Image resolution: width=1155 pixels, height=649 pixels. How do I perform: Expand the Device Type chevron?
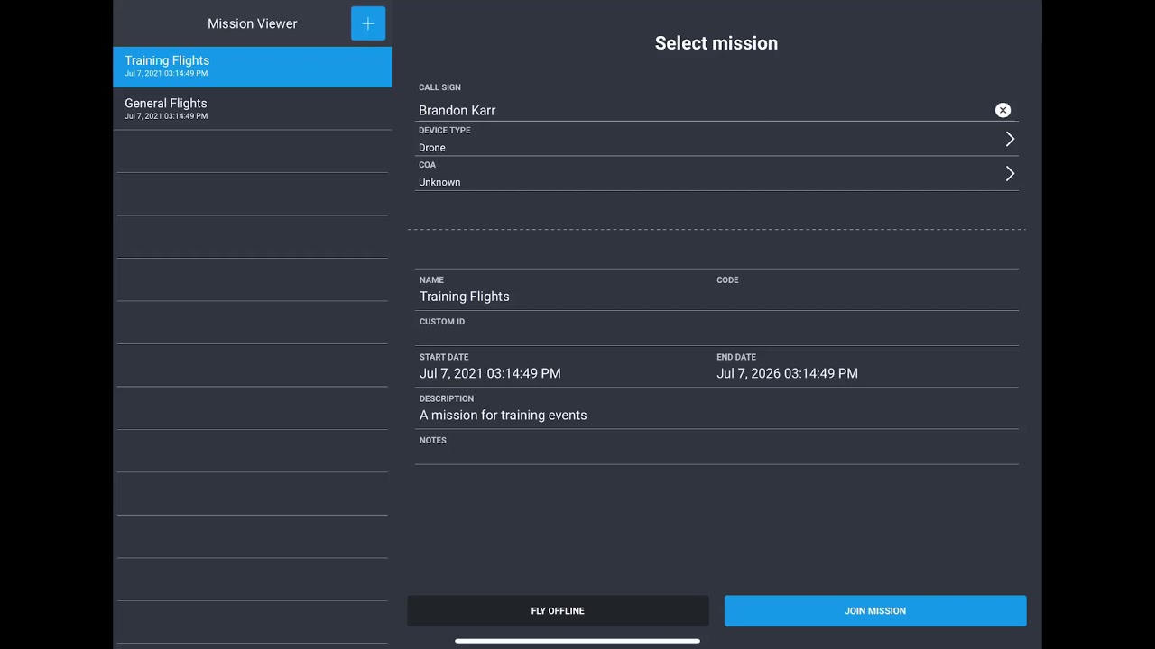(1010, 139)
